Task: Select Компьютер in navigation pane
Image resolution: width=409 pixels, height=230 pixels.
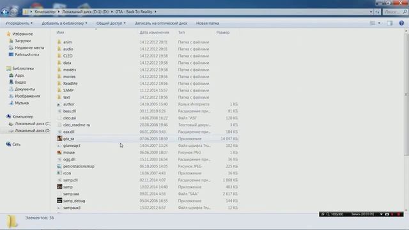Action: (23, 116)
